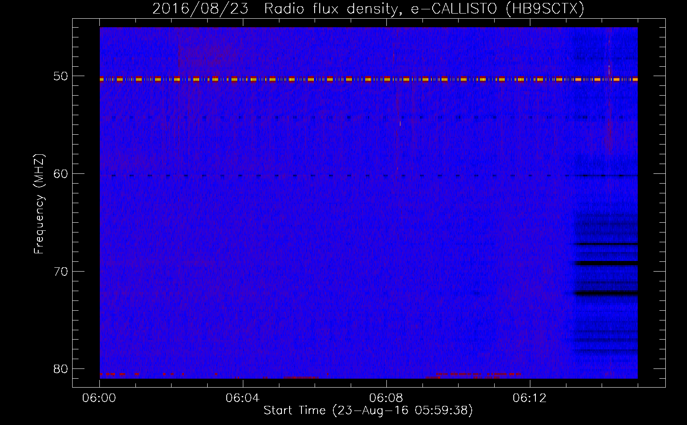The image size is (687, 425).
Task: Click the thick black band near 69 MHz
Action: click(x=606, y=263)
